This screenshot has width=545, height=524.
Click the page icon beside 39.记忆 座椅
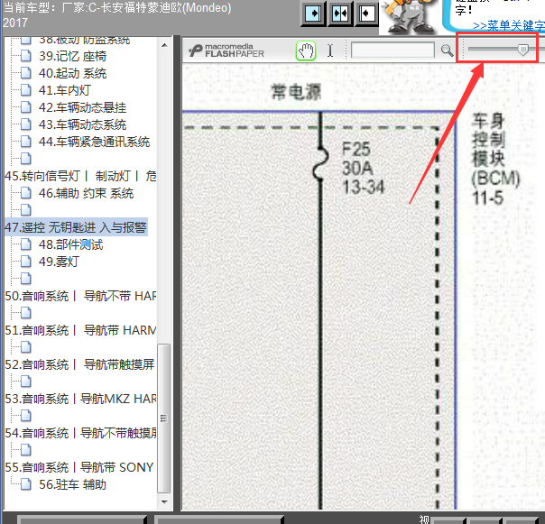(26, 56)
